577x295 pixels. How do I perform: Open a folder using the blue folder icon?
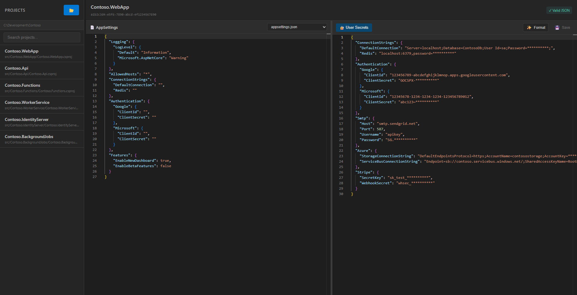tap(71, 10)
